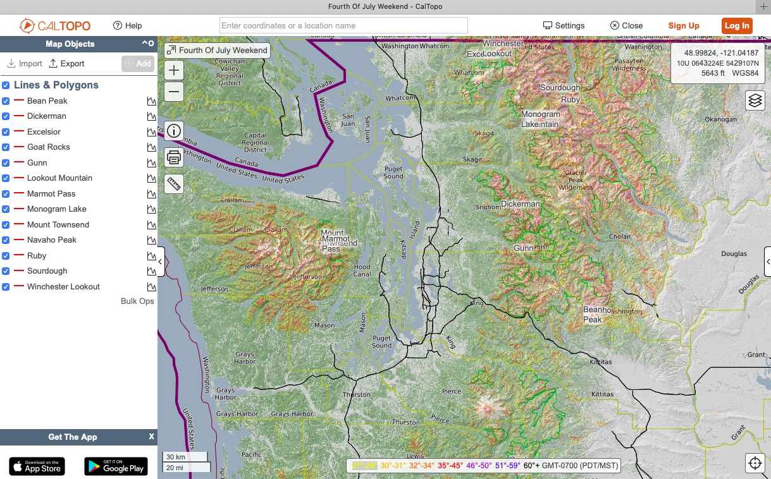Open the Settings menu
771x479 pixels.
click(x=564, y=26)
